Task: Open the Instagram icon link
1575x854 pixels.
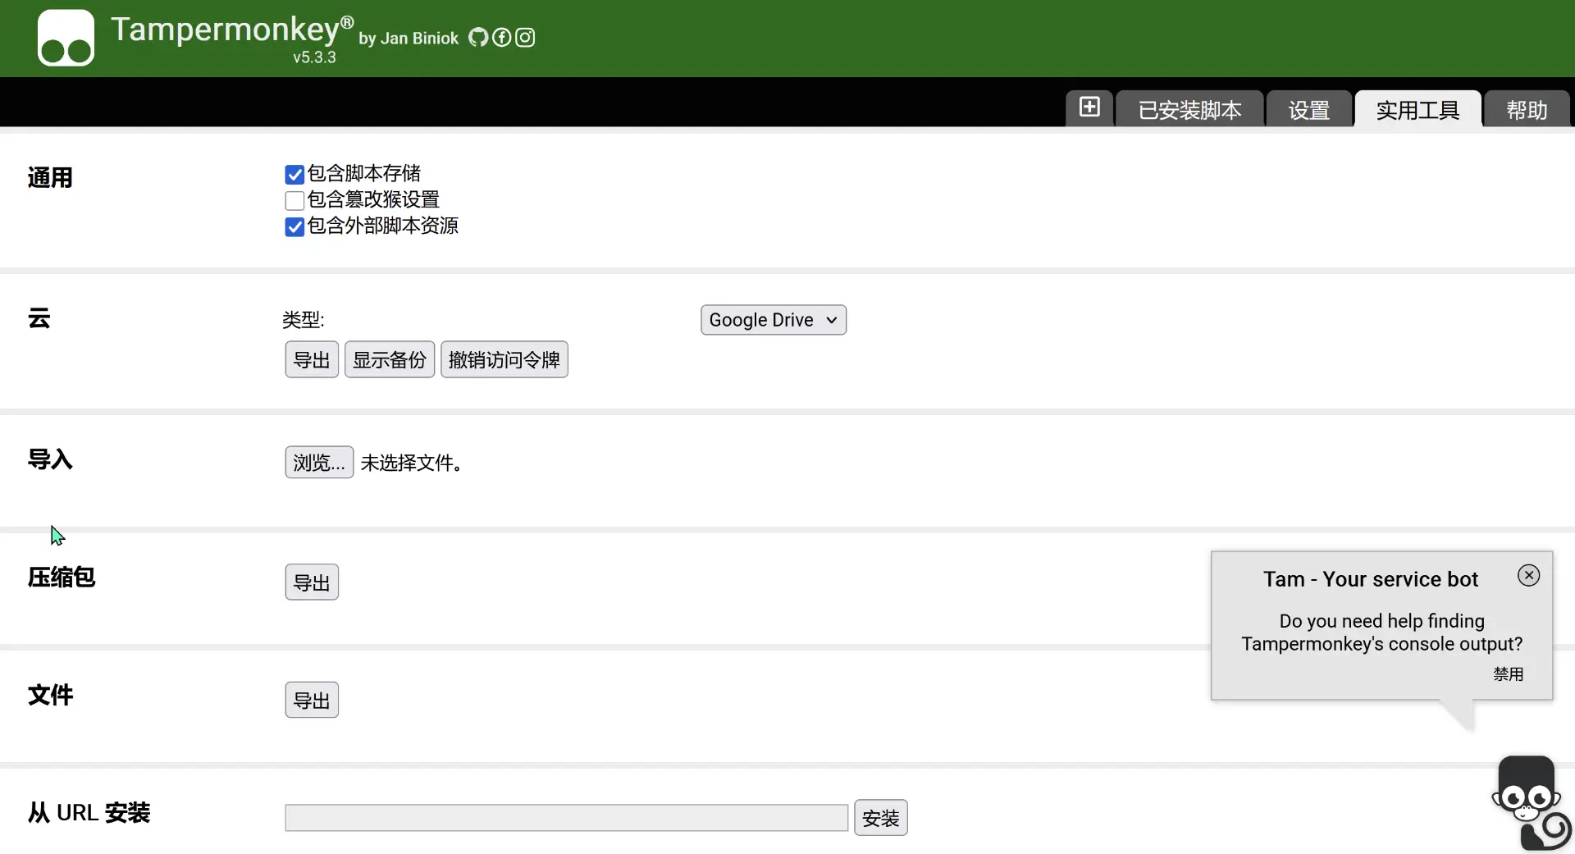Action: 525,38
